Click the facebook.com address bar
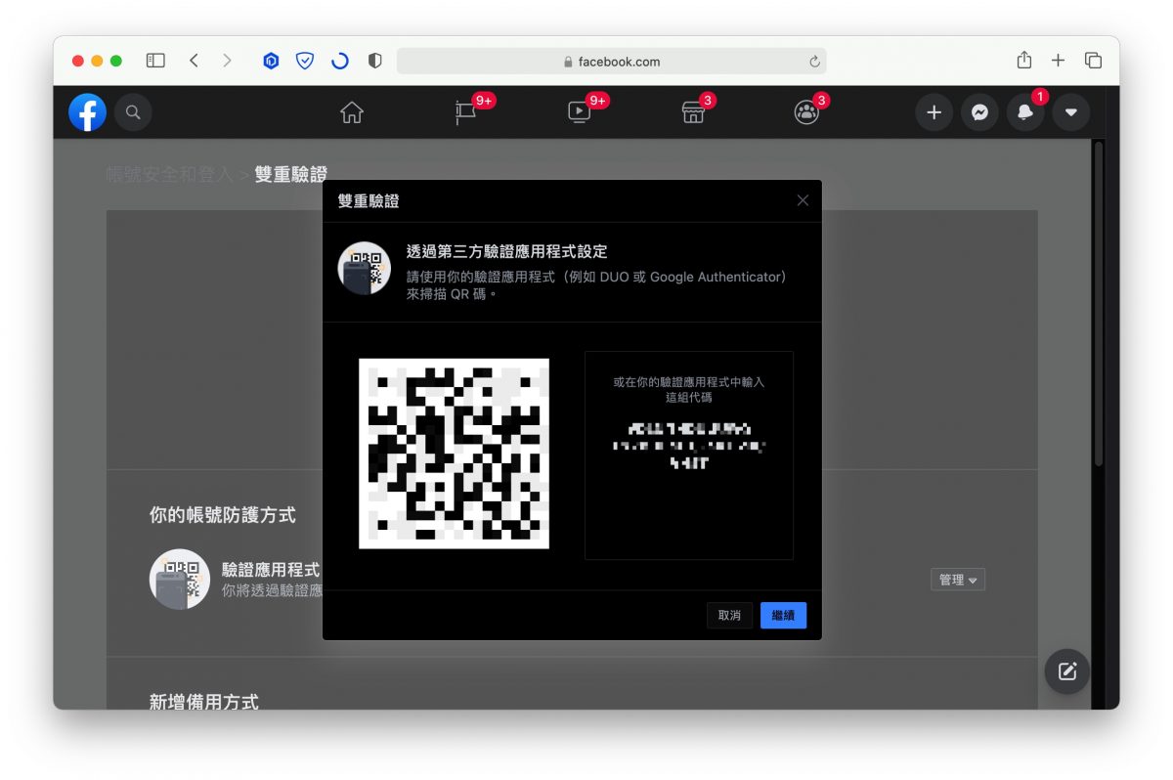 612,61
